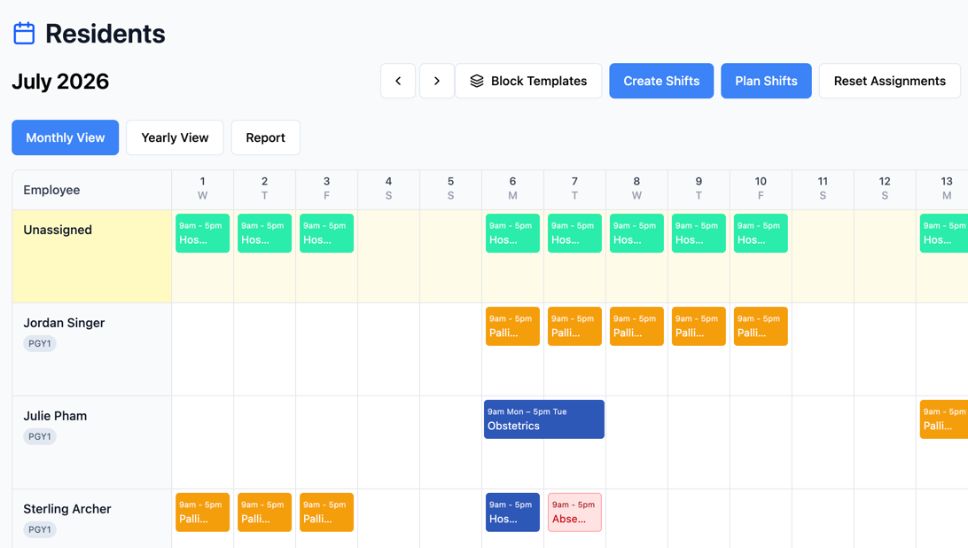This screenshot has width=968, height=548.
Task: Click the day 5 Sunday column header
Action: [450, 189]
